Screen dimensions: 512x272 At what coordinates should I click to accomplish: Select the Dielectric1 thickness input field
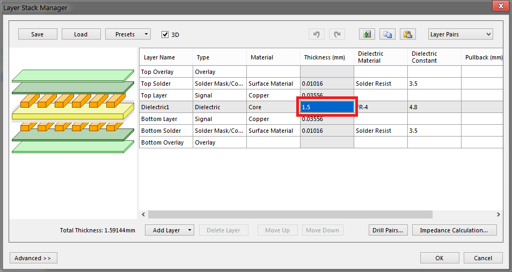pyautogui.click(x=326, y=107)
